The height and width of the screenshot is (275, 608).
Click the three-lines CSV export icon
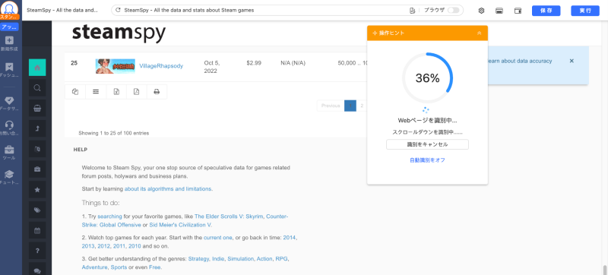(x=96, y=92)
